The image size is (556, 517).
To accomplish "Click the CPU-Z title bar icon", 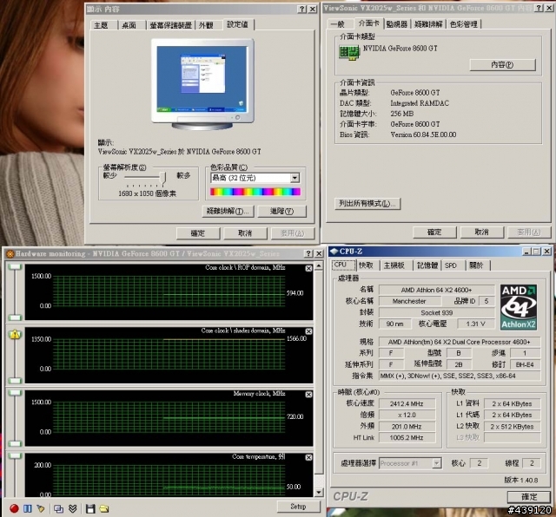I will click(x=334, y=251).
